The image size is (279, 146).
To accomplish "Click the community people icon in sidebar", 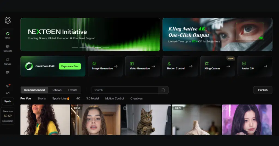I will 8,72.
